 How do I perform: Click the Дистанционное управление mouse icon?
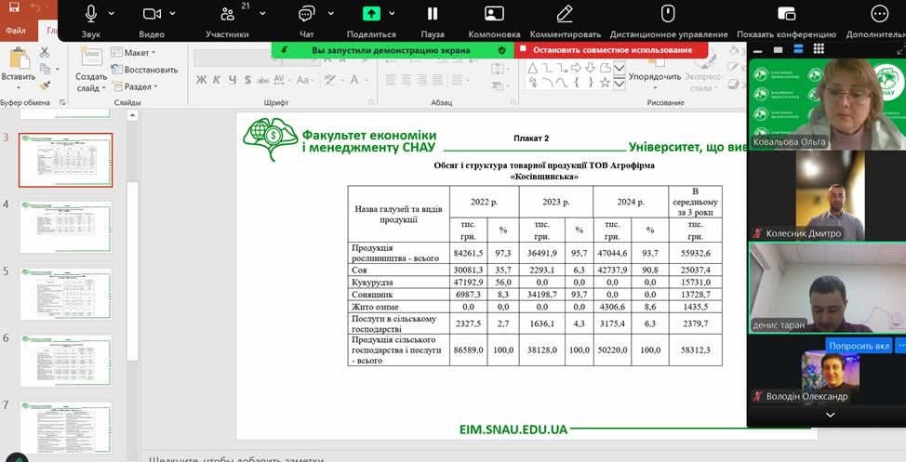667,14
